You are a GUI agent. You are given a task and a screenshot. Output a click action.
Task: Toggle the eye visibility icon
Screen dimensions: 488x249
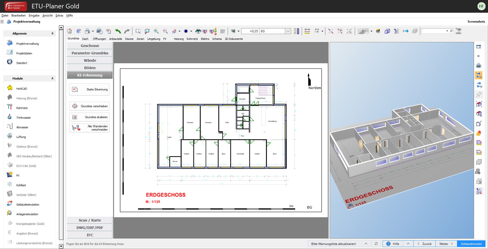coord(198,31)
